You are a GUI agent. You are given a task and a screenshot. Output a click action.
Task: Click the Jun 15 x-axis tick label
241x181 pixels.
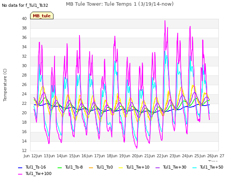pos(68,156)
